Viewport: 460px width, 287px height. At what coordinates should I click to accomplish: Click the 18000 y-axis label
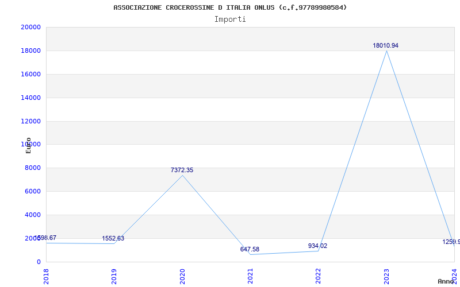click(30, 51)
